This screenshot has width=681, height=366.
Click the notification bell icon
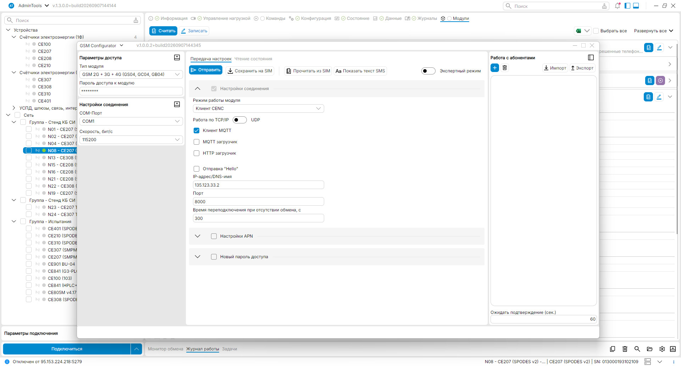point(618,6)
